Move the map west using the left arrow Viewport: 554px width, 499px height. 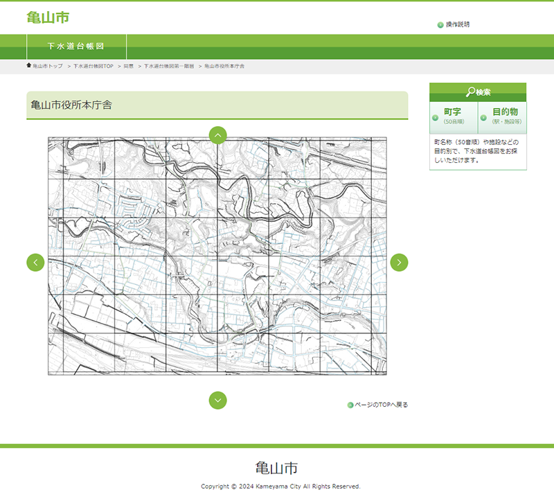35,263
